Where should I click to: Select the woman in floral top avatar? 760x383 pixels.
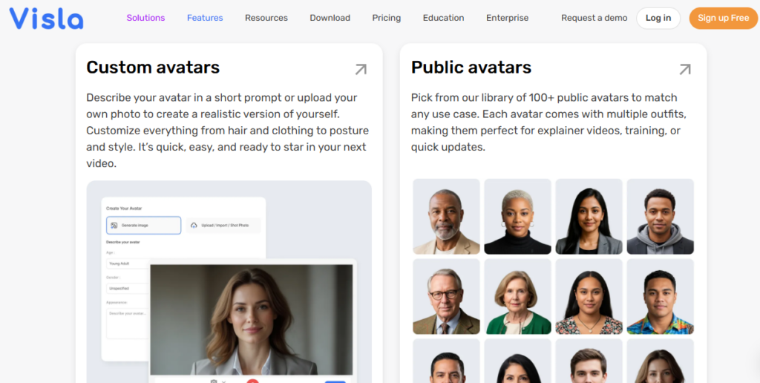click(589, 297)
